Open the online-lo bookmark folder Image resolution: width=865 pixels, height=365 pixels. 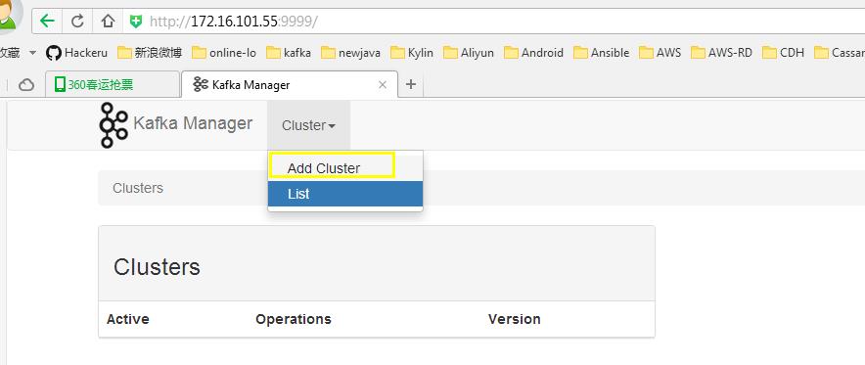click(x=224, y=53)
